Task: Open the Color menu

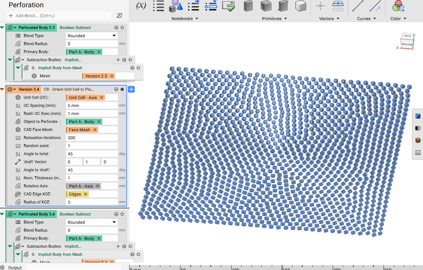Action: [398, 19]
